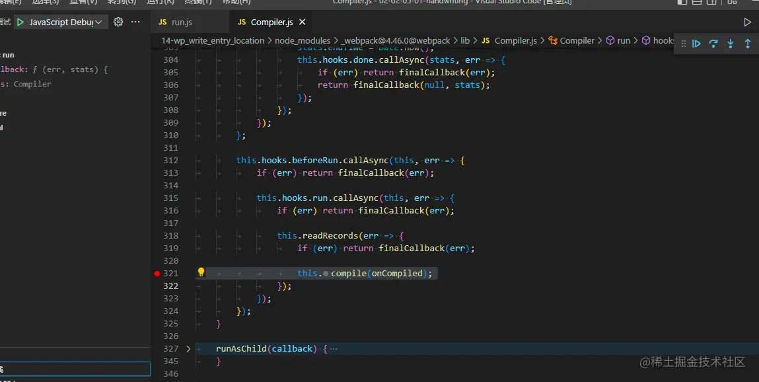Viewport: 759px width, 382px height.
Task: Close the Compiler.js tab
Action: tap(303, 22)
